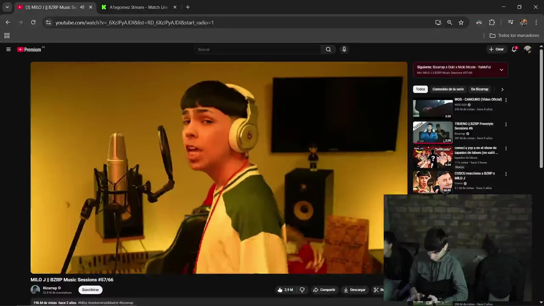Screen dimensions: 544x306
Task: Click the search magnifier button
Action: coord(328,49)
